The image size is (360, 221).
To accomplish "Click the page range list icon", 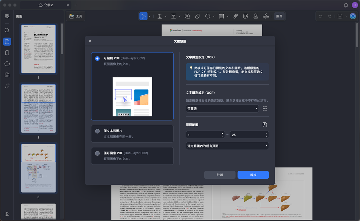I will [x=265, y=125].
